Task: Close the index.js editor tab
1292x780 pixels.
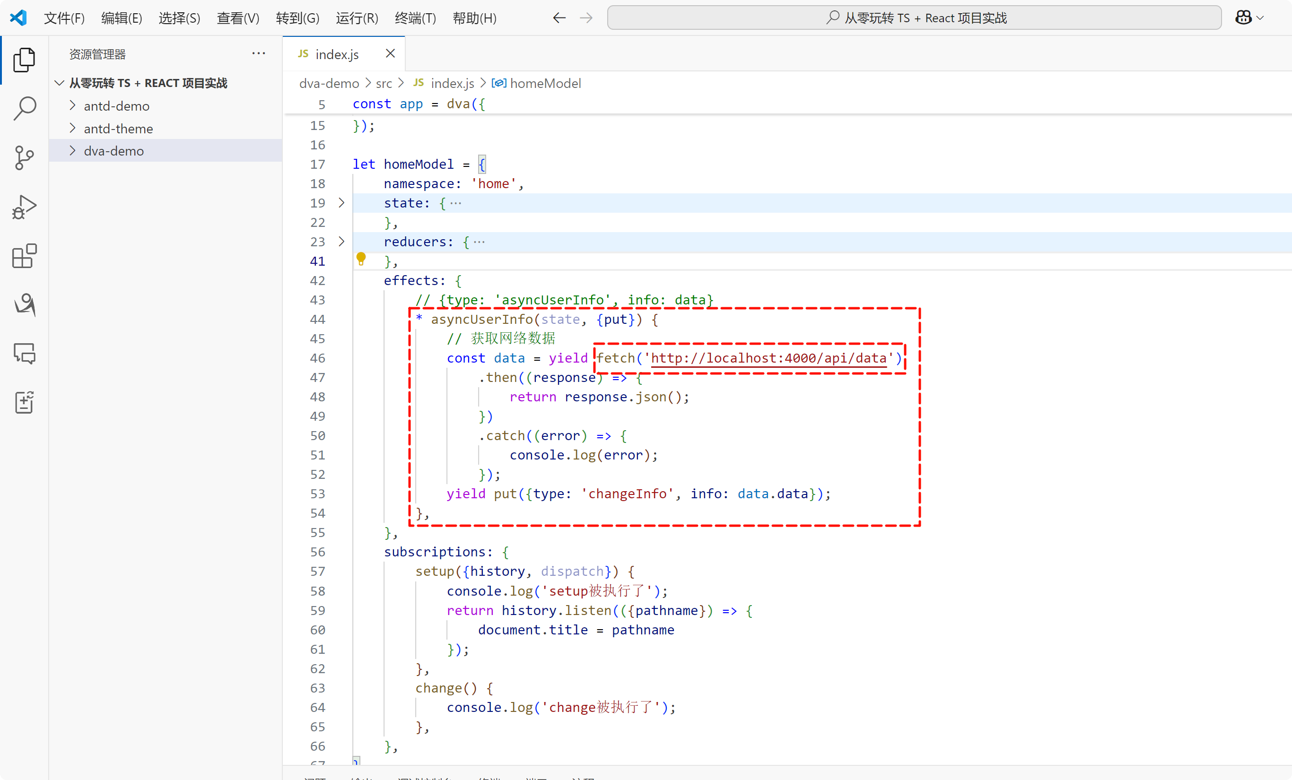Action: click(390, 53)
